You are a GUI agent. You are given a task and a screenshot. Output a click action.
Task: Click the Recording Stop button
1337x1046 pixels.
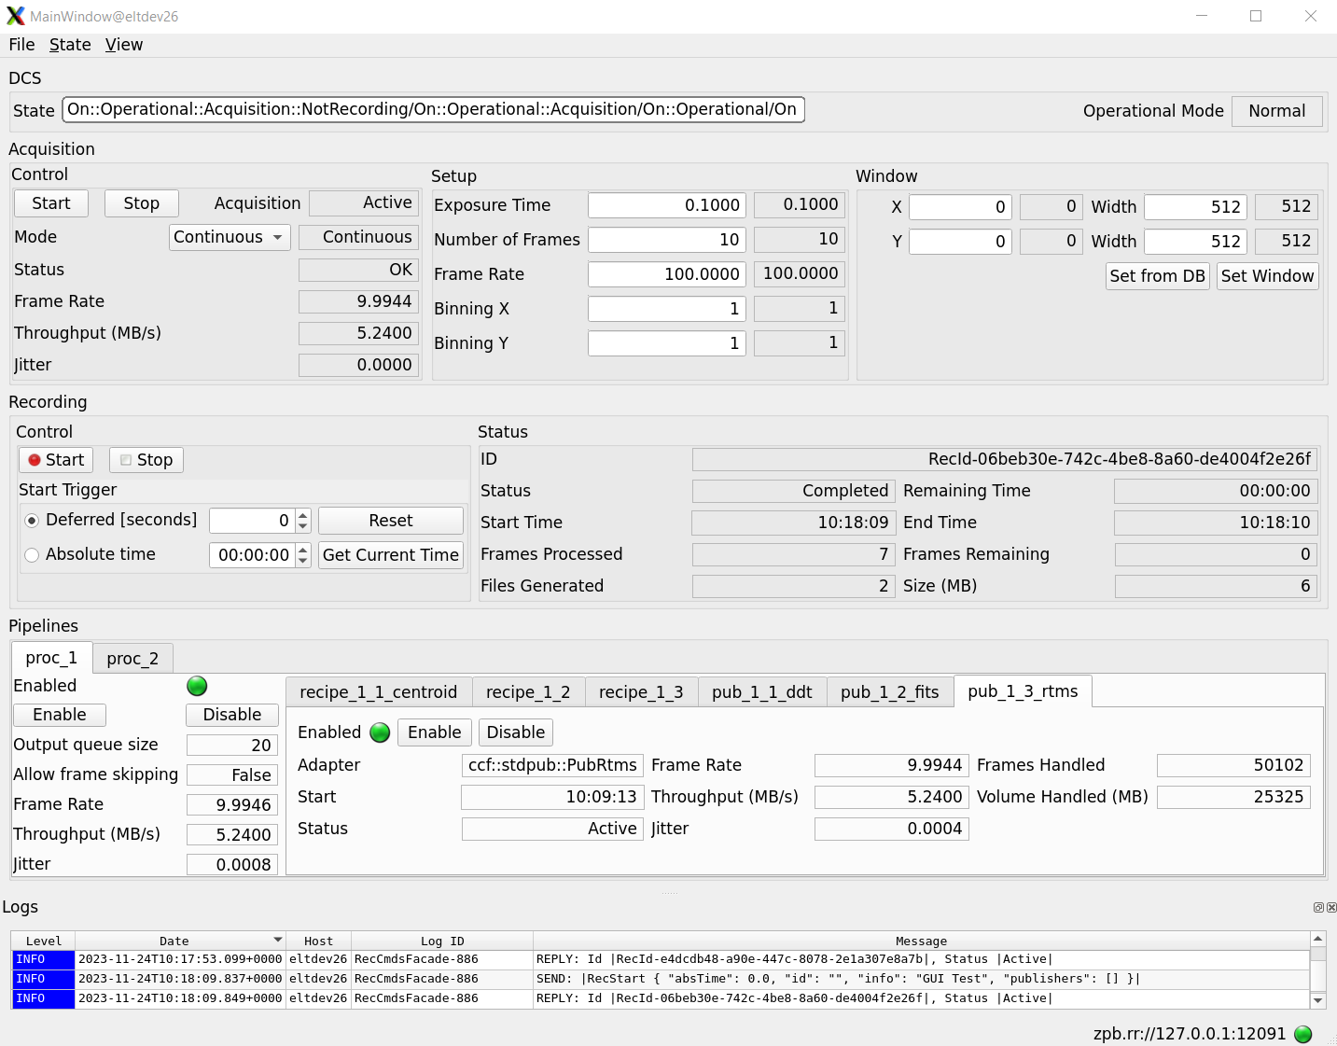[x=146, y=460]
